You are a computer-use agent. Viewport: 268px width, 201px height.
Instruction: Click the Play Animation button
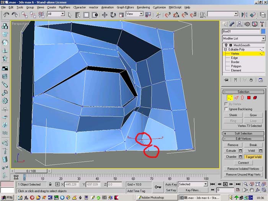coord(225,184)
